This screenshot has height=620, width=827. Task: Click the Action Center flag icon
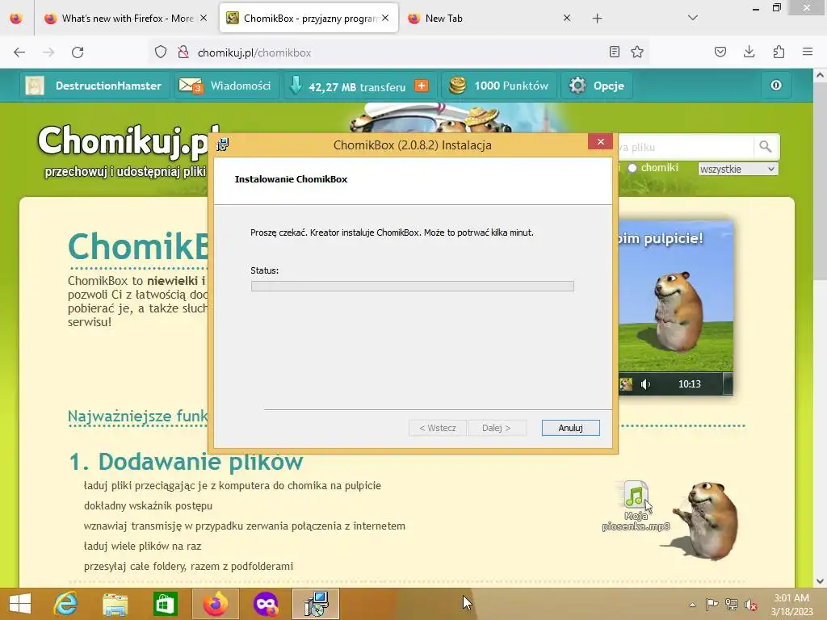click(712, 605)
